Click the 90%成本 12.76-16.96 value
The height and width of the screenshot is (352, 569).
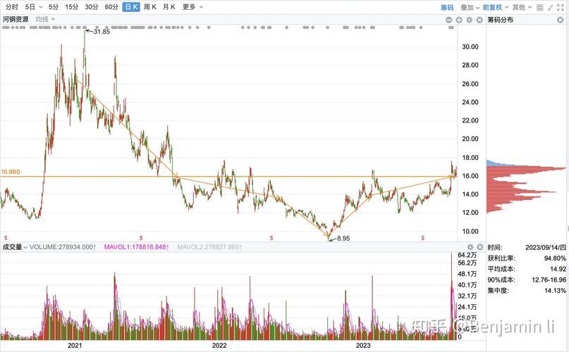[549, 280]
